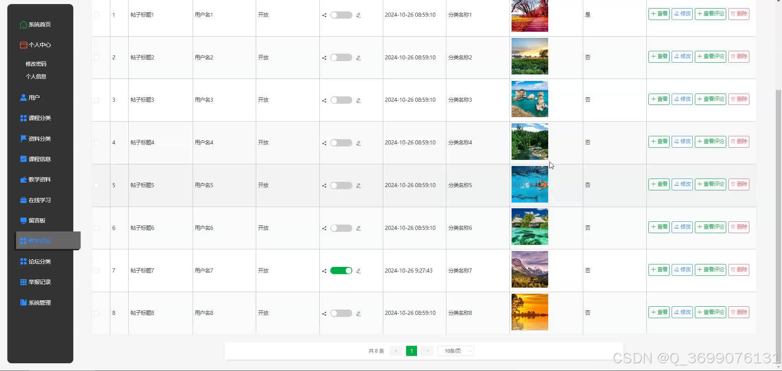Click the 修改 button for 帖子标题2
Screen dimensions: 782x371
(682, 57)
